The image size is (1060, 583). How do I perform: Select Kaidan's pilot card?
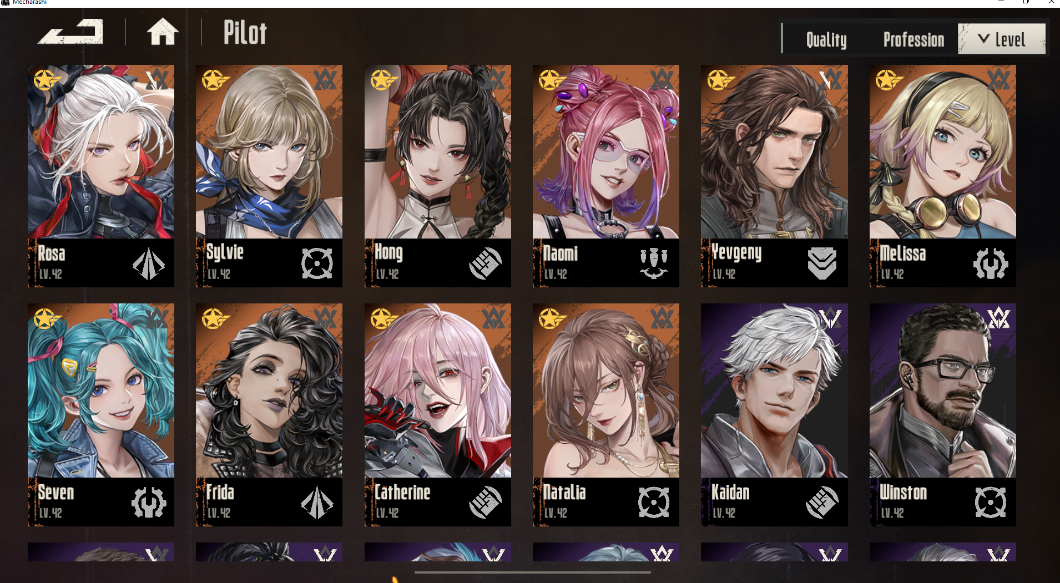774,414
